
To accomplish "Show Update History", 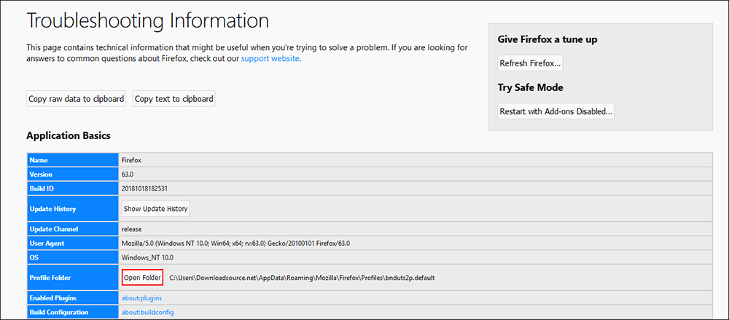I will coord(156,209).
